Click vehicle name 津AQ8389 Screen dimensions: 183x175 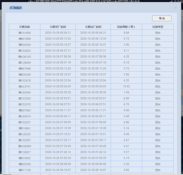tap(24, 146)
